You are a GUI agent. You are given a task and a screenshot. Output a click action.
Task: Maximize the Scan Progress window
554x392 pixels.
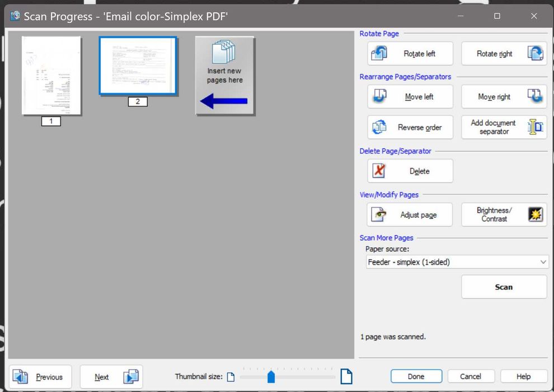tap(497, 16)
